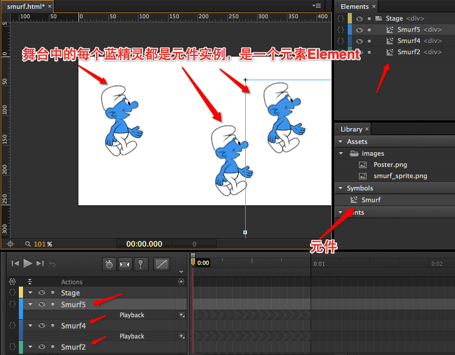Click the center stage icon next to the zoom

(10, 244)
